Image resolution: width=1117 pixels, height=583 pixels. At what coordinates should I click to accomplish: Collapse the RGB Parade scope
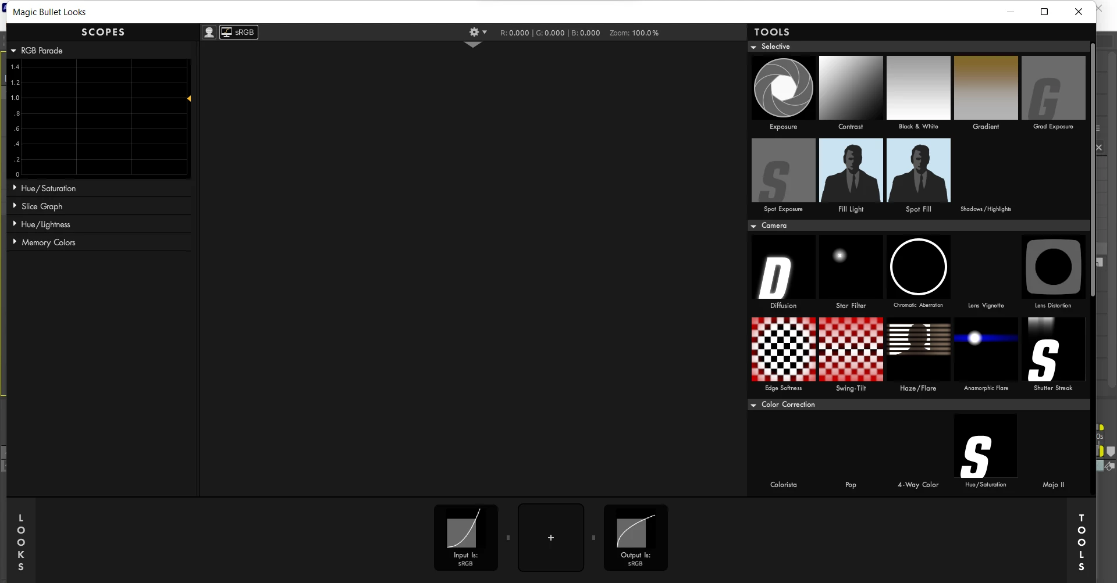13,51
